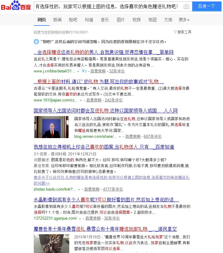View 242条评价 reviews

point(114,100)
